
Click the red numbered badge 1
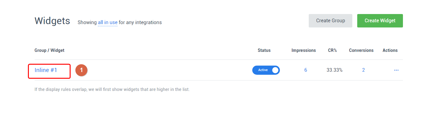[x=81, y=70]
